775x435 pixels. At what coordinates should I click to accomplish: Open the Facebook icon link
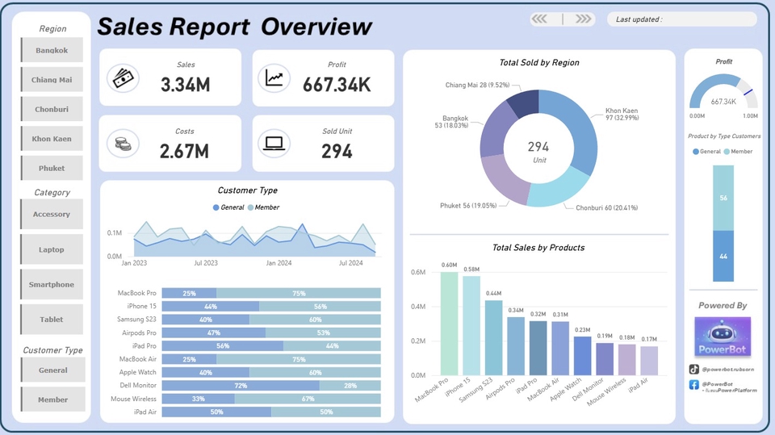[694, 385]
